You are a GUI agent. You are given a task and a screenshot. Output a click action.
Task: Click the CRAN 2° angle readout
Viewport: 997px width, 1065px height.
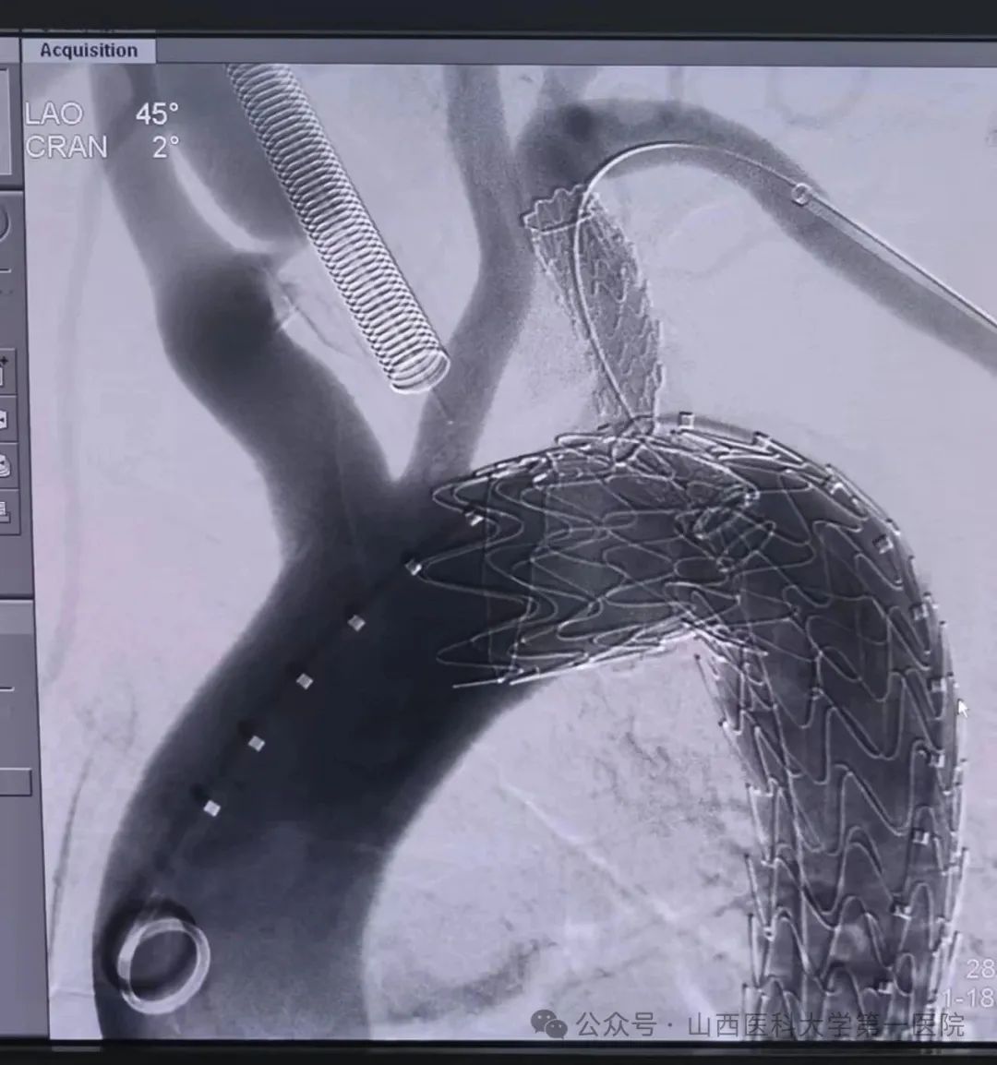tap(102, 147)
